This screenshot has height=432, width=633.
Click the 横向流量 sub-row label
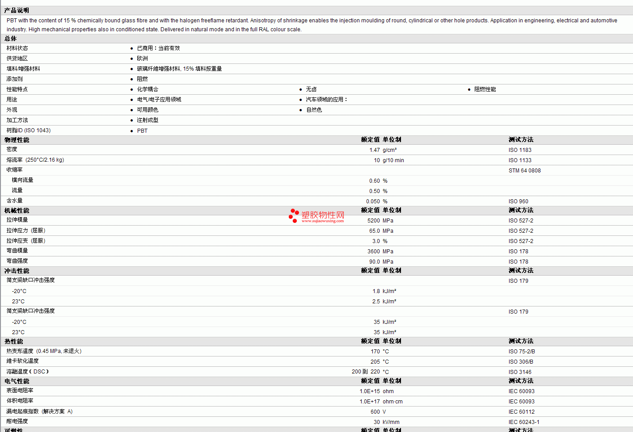click(22, 180)
